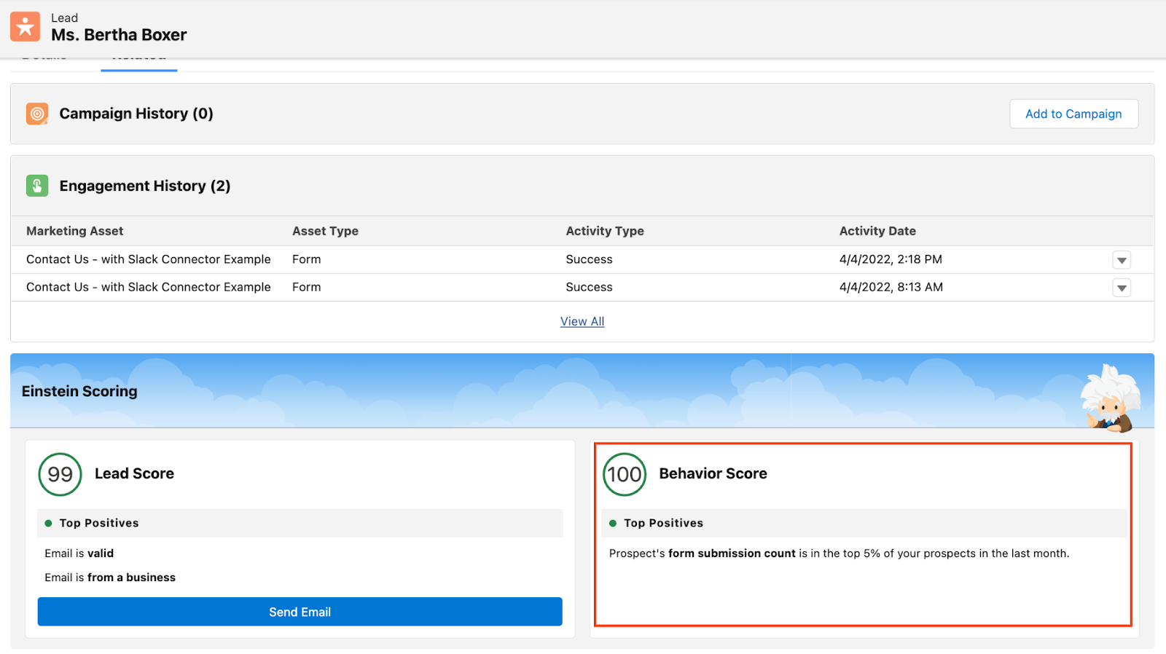The height and width of the screenshot is (654, 1166).
Task: Click Top Positives under Behavior Score
Action: (x=663, y=523)
